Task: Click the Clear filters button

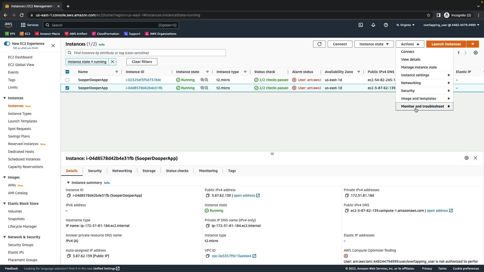Action: click(x=142, y=62)
